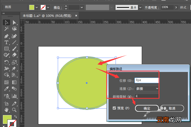The image size is (191, 127).
Task: Select the Lasso tool
Action: [14, 29]
